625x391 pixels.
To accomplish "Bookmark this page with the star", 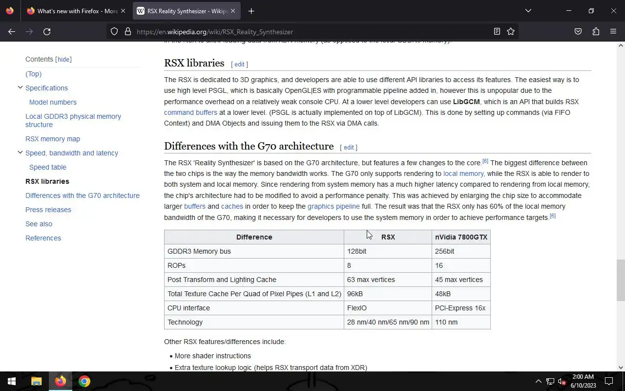I will click(511, 32).
